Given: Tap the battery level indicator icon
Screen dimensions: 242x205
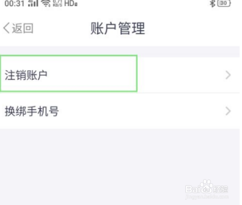Looking at the screenshot, I should pyautogui.click(x=224, y=4).
